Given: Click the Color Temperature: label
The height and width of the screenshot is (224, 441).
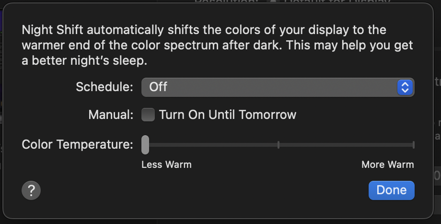Looking at the screenshot, I should click(77, 145).
